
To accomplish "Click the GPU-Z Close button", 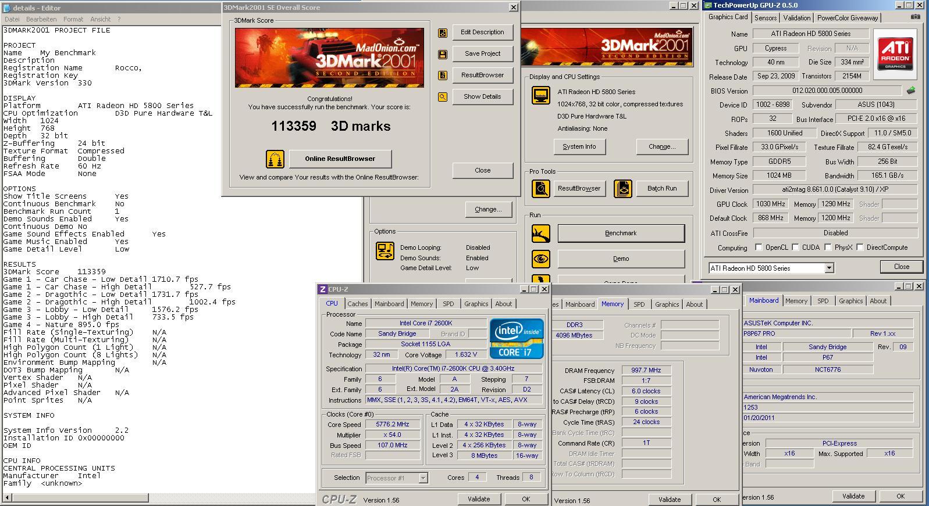I will (902, 267).
